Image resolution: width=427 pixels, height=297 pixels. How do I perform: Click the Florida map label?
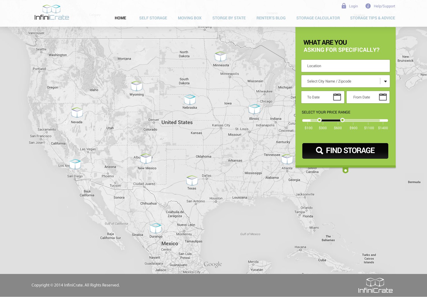[308, 216]
